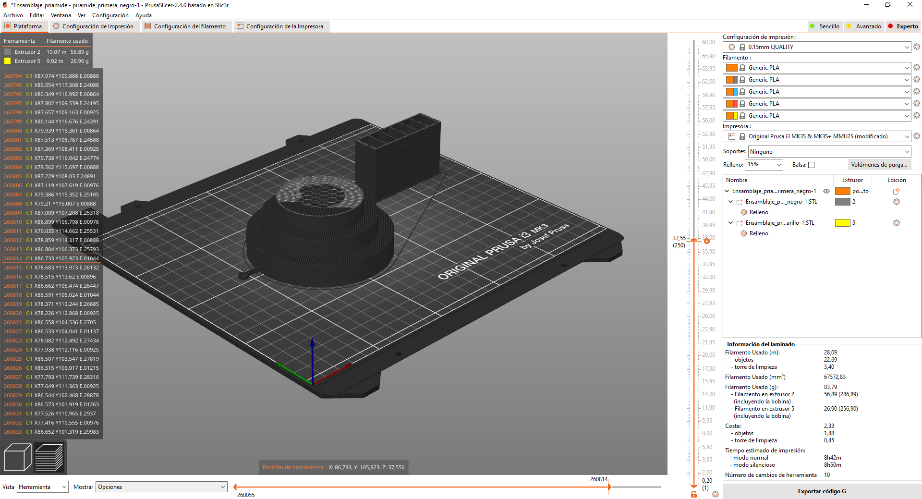Viewport: 922px width, 499px height.
Task: Click the layers preview view icon
Action: (x=49, y=457)
